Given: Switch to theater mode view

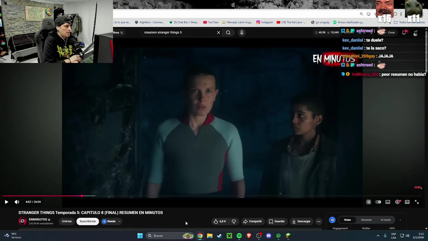Looking at the screenshot, I should (407, 202).
